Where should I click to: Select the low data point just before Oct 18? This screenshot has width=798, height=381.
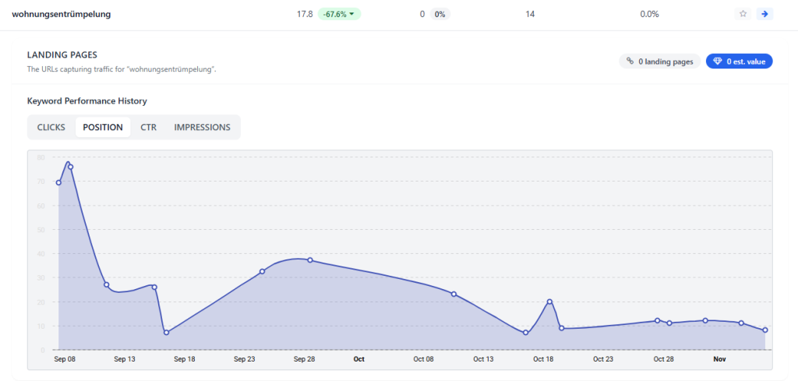click(525, 333)
